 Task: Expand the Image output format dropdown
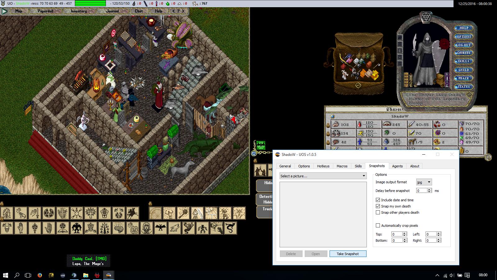(424, 182)
